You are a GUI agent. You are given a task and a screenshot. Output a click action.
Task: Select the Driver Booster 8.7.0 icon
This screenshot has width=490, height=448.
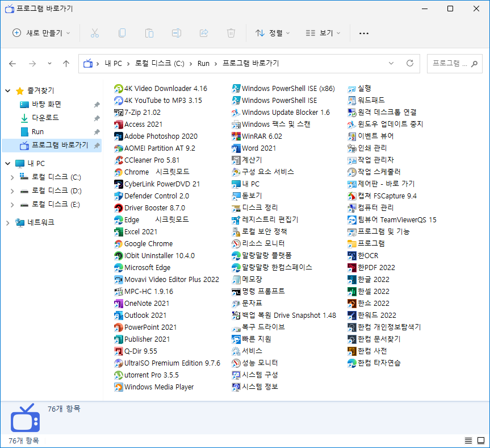(x=119, y=208)
